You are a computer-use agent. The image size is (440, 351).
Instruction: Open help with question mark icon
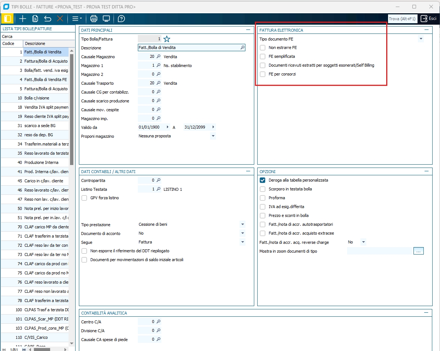click(121, 19)
